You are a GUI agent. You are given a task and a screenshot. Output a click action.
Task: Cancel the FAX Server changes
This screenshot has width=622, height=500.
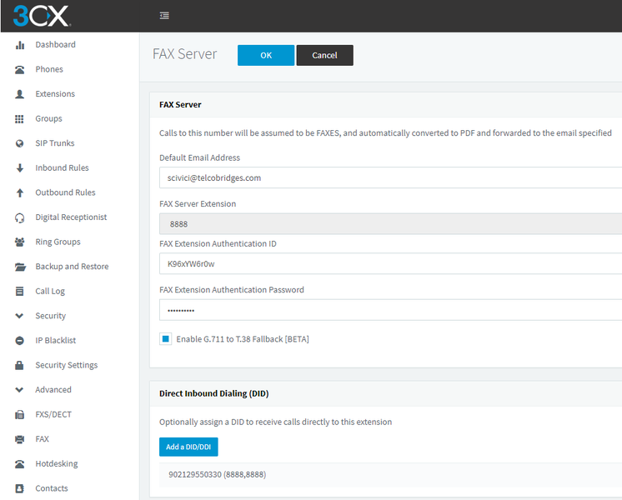click(x=324, y=55)
